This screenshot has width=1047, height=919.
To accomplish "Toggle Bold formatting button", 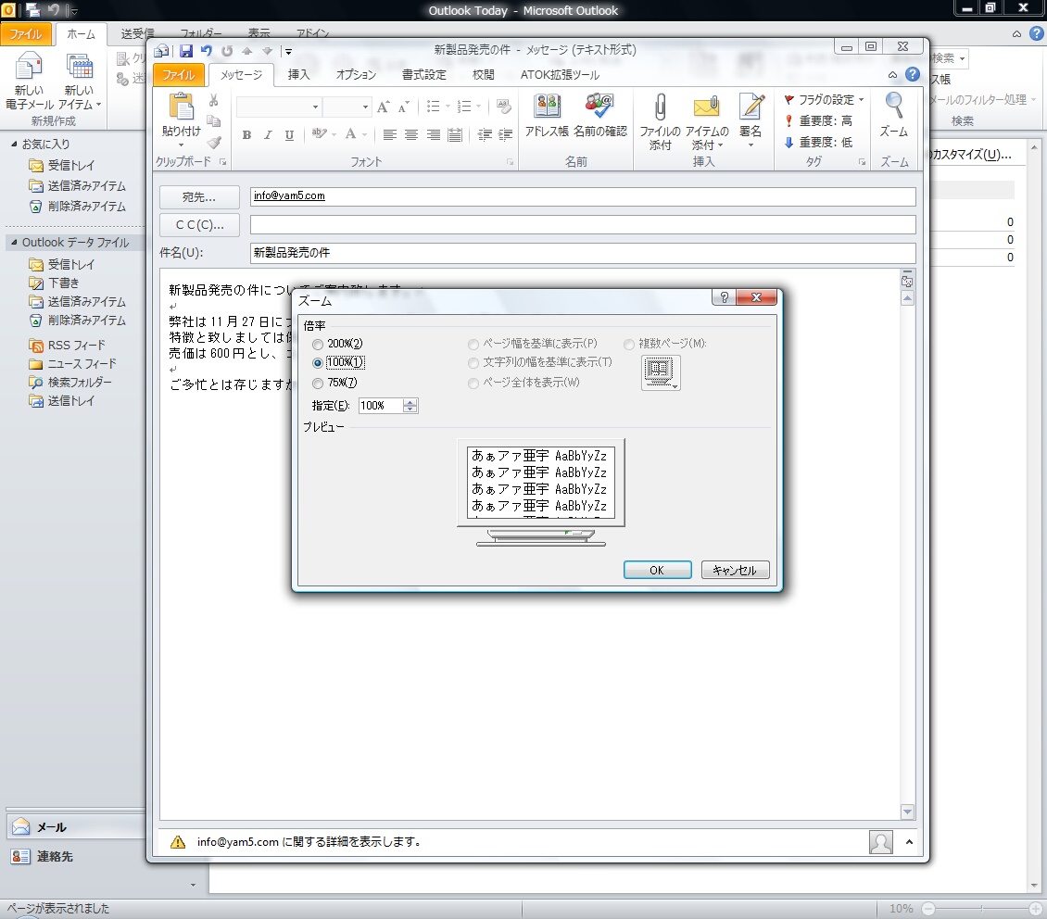I will pos(246,135).
